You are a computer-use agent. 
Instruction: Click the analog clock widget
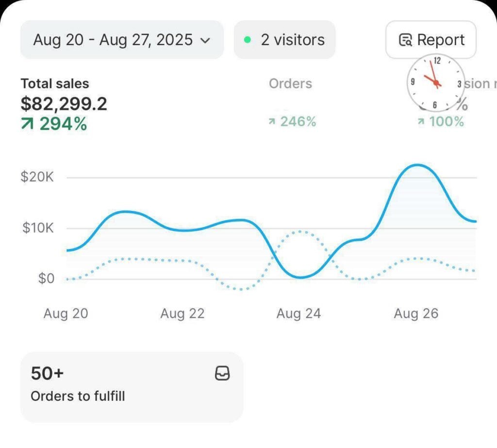click(435, 82)
